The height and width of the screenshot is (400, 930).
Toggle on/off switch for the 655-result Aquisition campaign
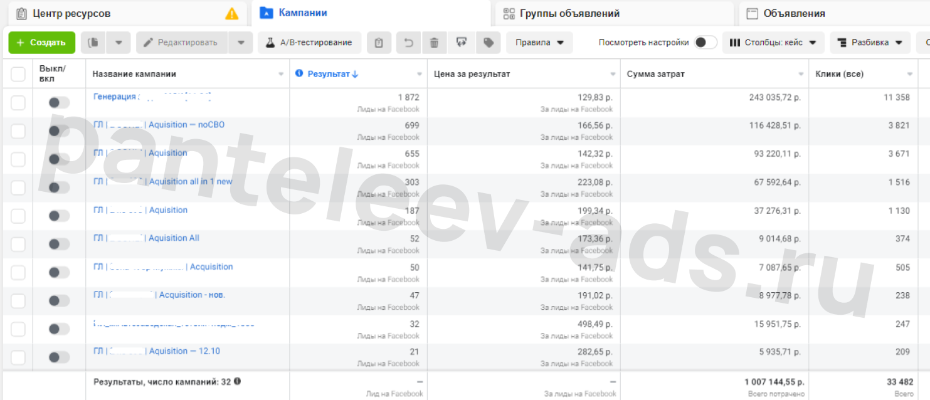(x=59, y=159)
